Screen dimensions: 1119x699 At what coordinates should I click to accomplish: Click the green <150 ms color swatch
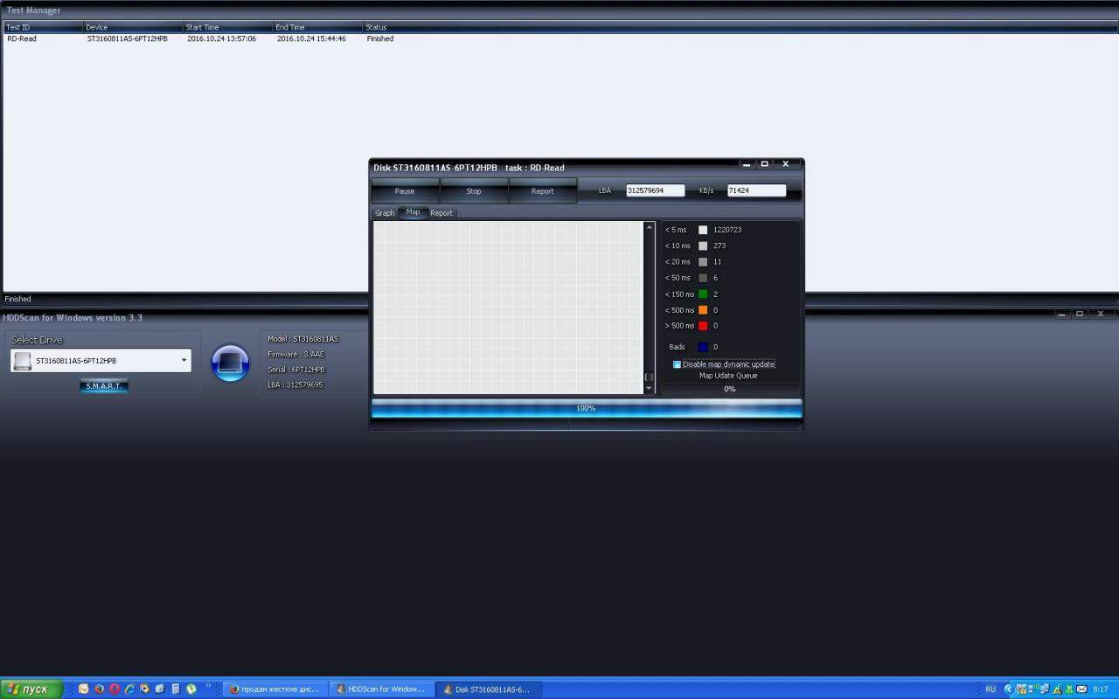(x=703, y=294)
